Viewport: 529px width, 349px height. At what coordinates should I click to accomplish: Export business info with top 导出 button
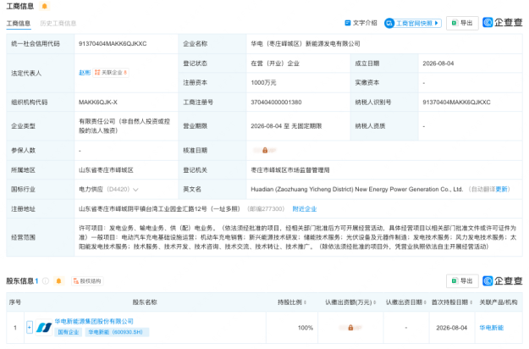(x=462, y=23)
